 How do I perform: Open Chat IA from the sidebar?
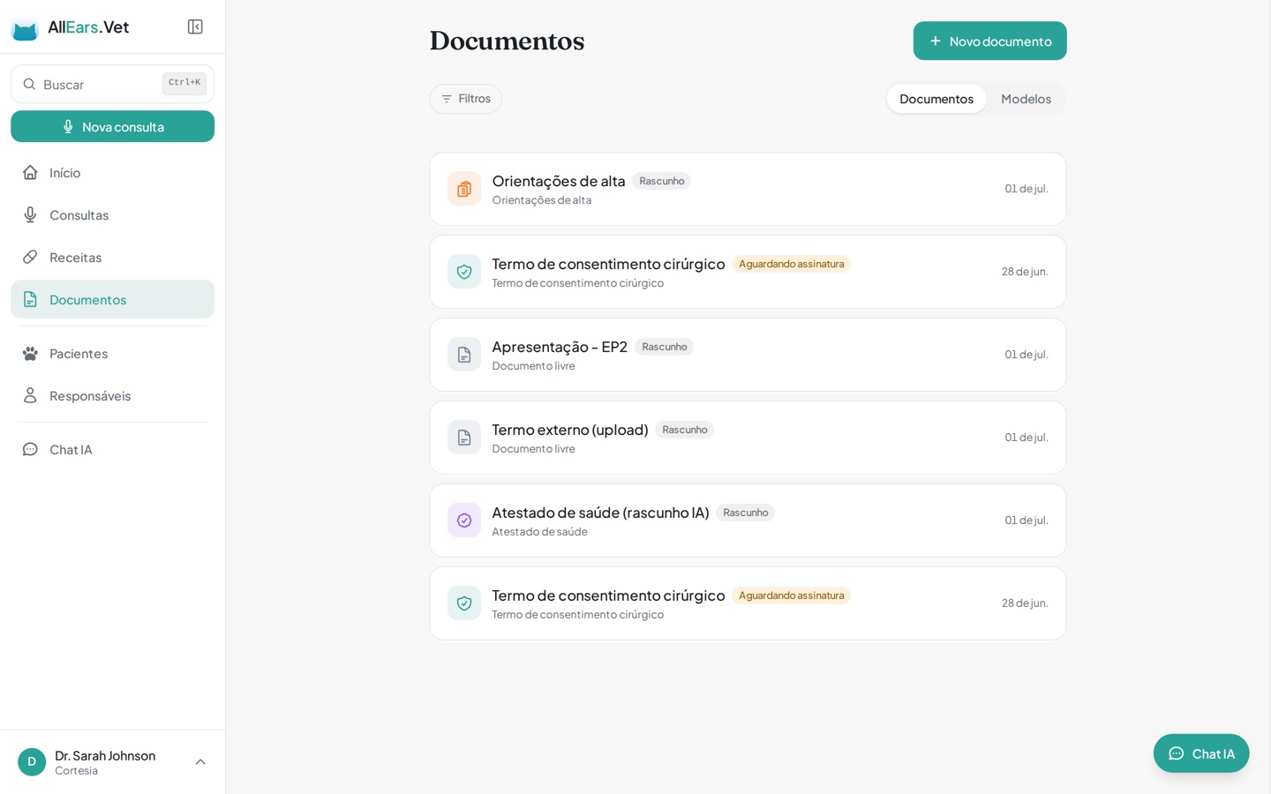[112, 449]
